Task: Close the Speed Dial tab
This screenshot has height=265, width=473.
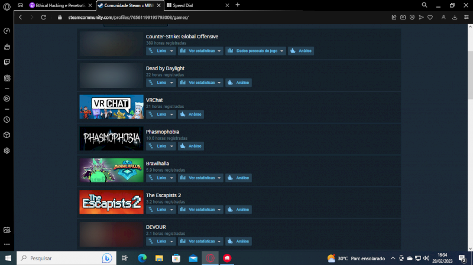Action: (227, 5)
